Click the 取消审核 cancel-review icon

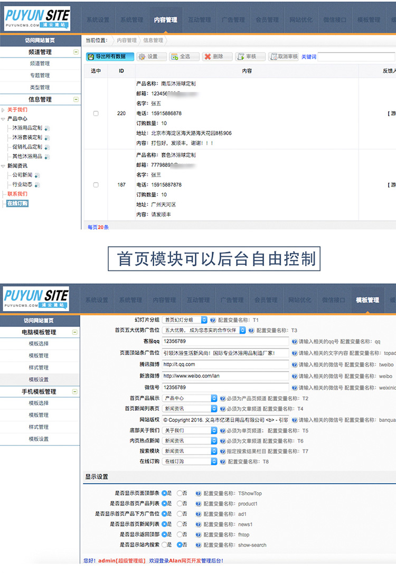click(x=273, y=57)
